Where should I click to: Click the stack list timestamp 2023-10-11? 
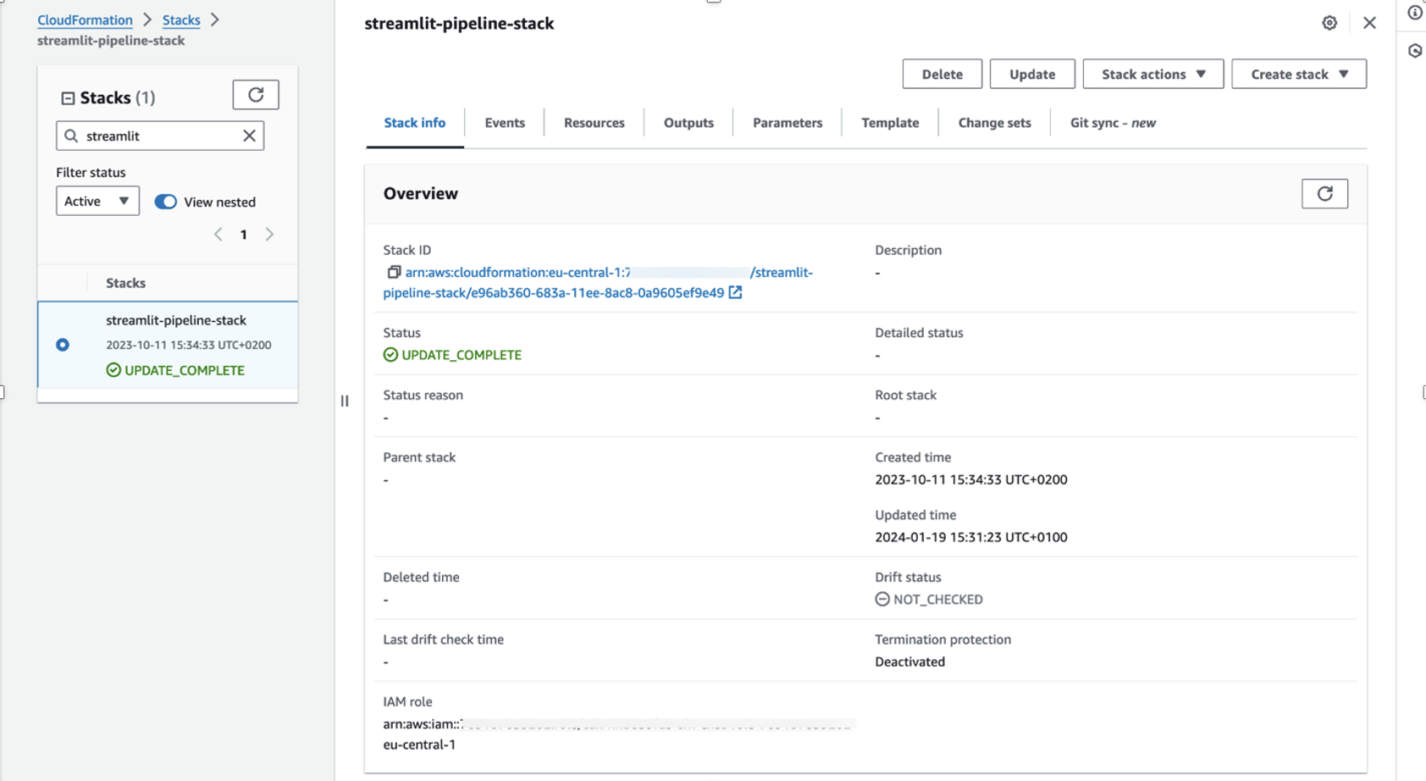point(189,345)
